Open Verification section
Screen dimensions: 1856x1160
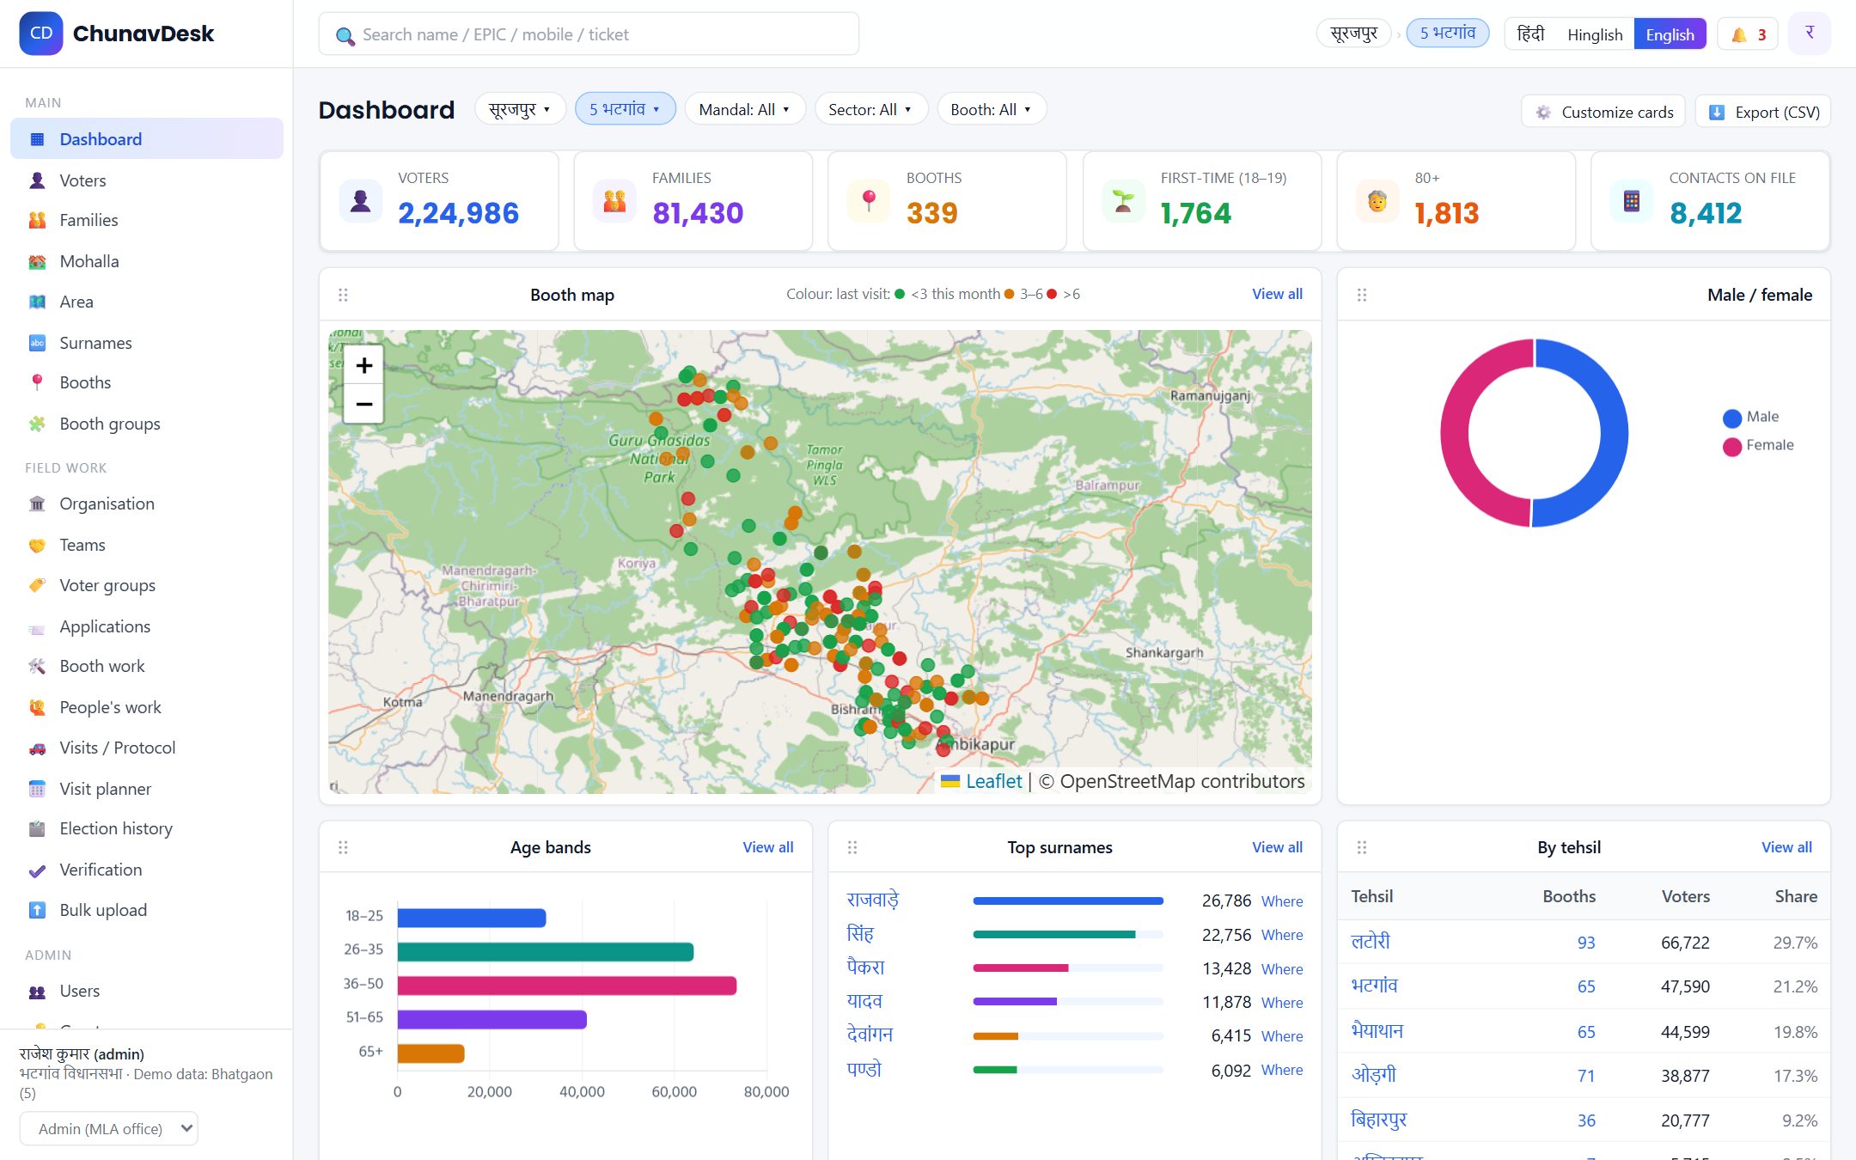[x=146, y=870]
